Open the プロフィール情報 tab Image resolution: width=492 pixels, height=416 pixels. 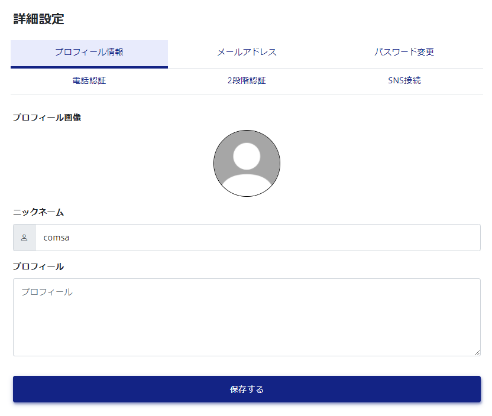coord(89,54)
